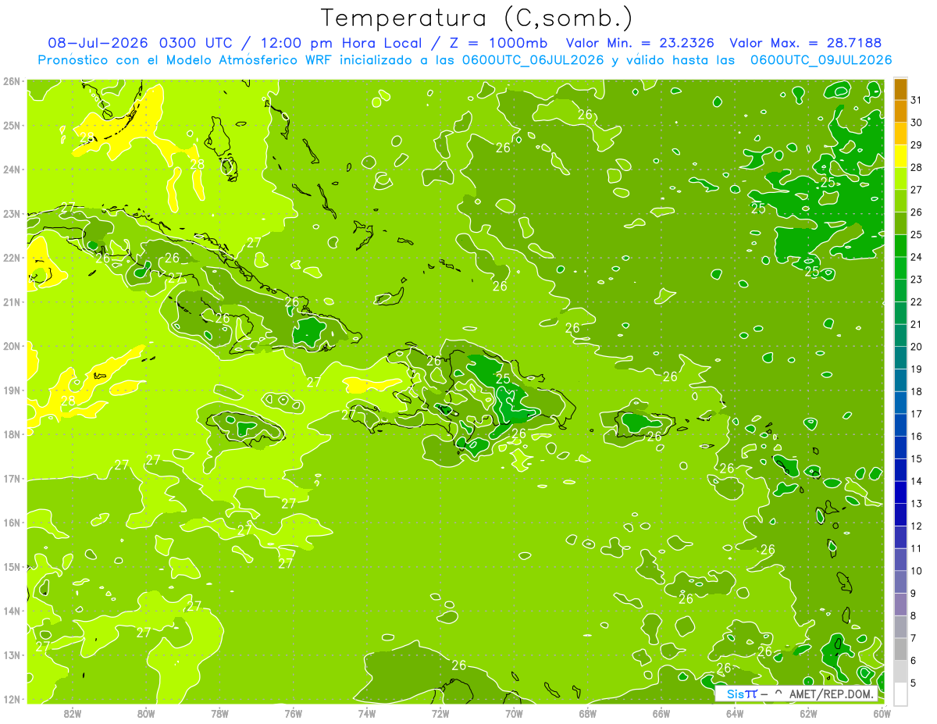Click latitude axis label 16N
The image size is (937, 724).
12,522
